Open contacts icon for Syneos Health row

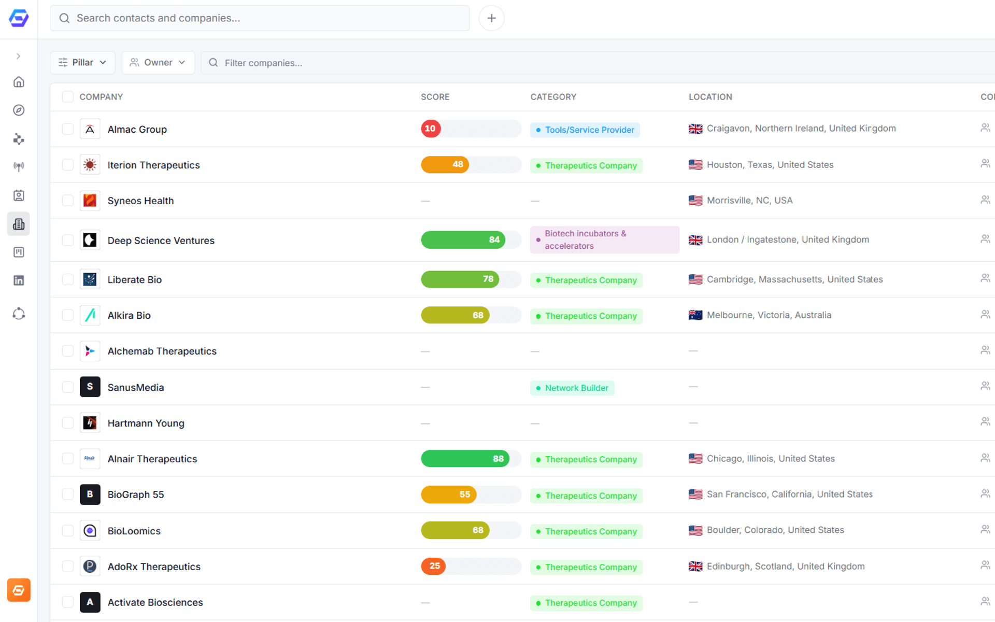985,200
